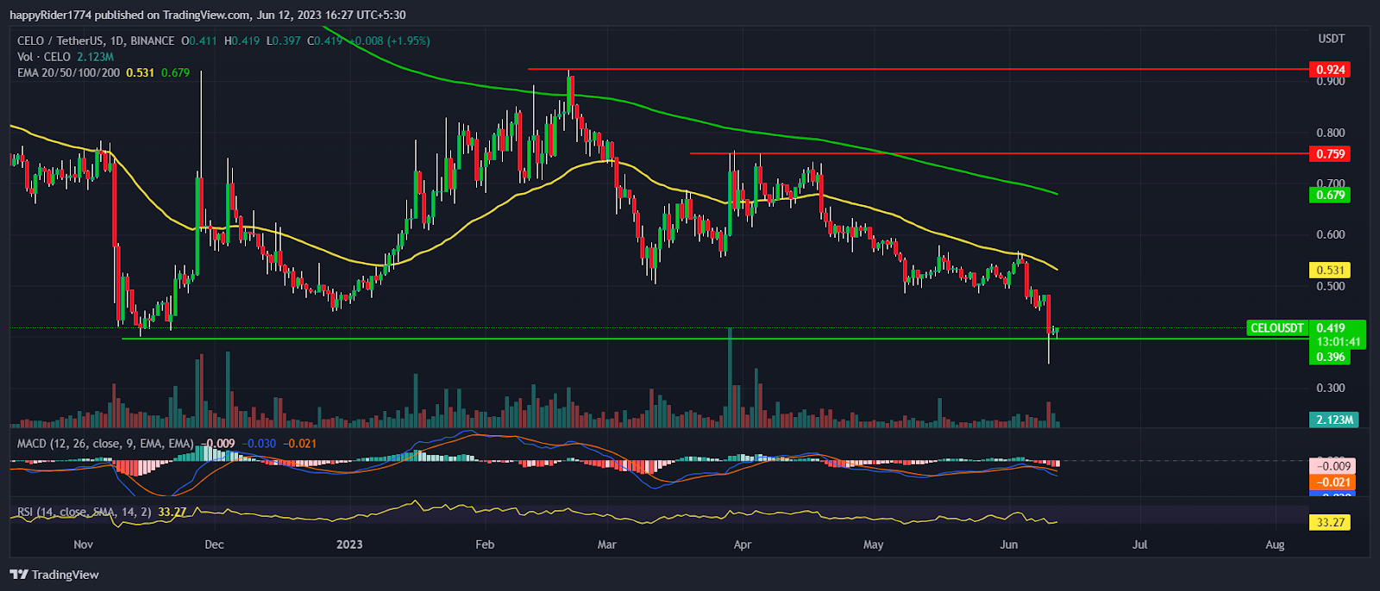
Task: Click the happyRider1774 publisher text
Action: click(51, 15)
